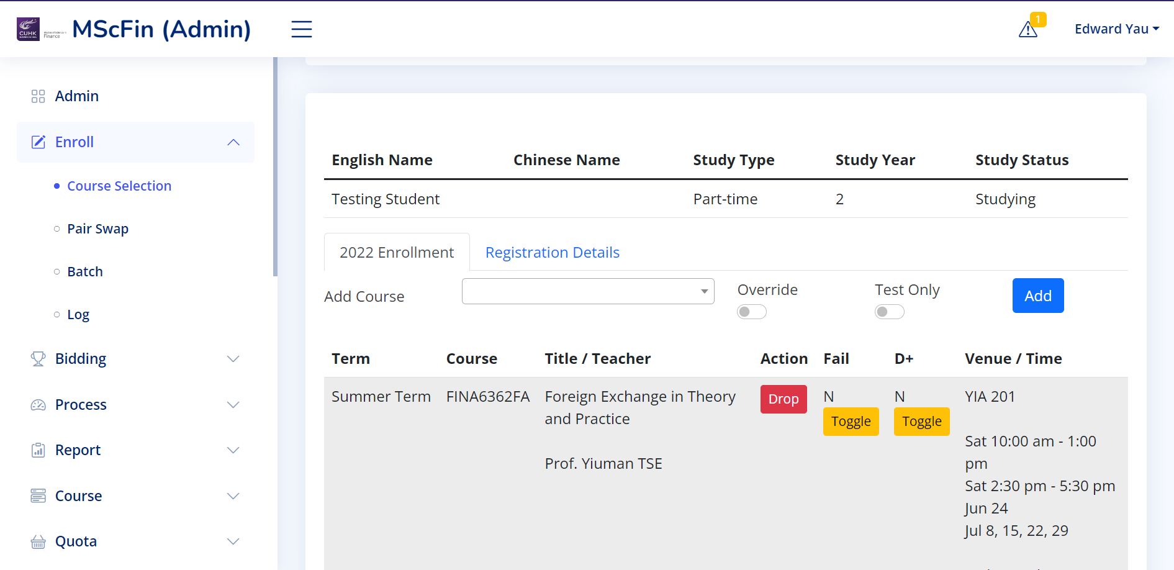Viewport: 1174px width, 570px height.
Task: Click the sidebar vertical scrollbar
Action: pyautogui.click(x=275, y=168)
